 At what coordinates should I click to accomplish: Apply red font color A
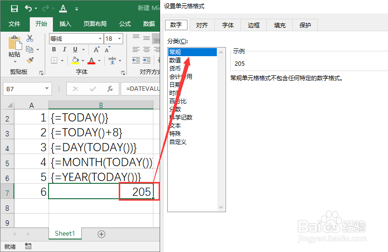pyautogui.click(x=91, y=60)
